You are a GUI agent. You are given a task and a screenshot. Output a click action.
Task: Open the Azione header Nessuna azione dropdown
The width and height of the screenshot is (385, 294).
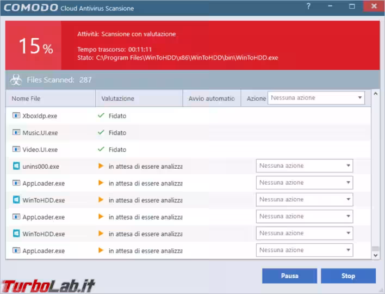coord(316,98)
